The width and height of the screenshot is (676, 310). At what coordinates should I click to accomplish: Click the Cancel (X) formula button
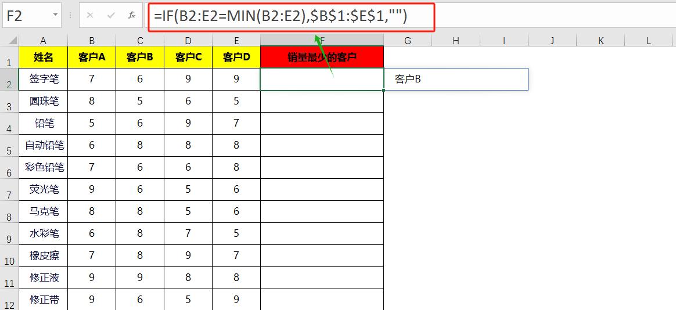point(90,16)
